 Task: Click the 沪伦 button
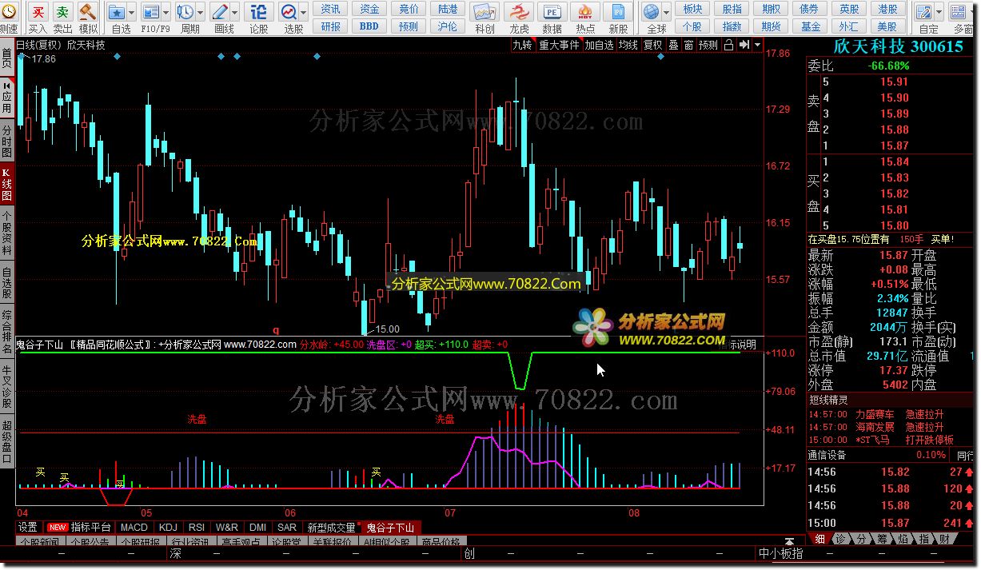(448, 26)
